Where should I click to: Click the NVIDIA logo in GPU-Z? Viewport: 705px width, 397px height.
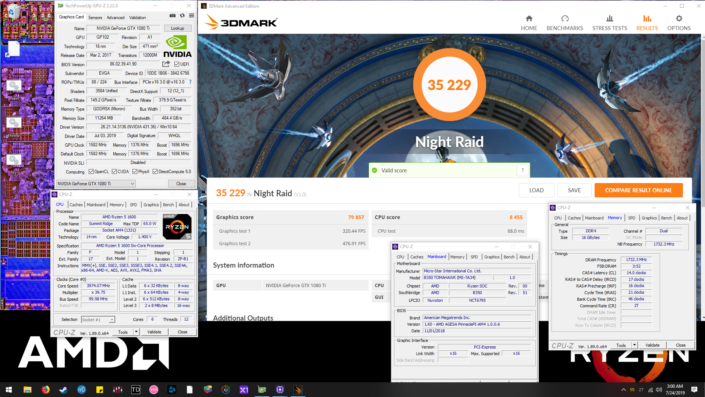click(x=177, y=46)
